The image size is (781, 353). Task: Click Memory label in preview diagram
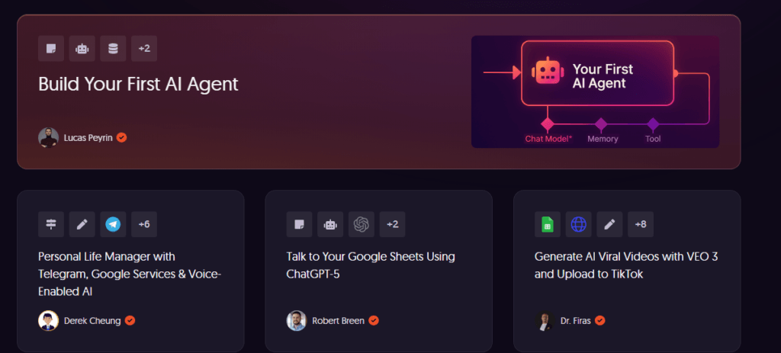click(x=603, y=139)
